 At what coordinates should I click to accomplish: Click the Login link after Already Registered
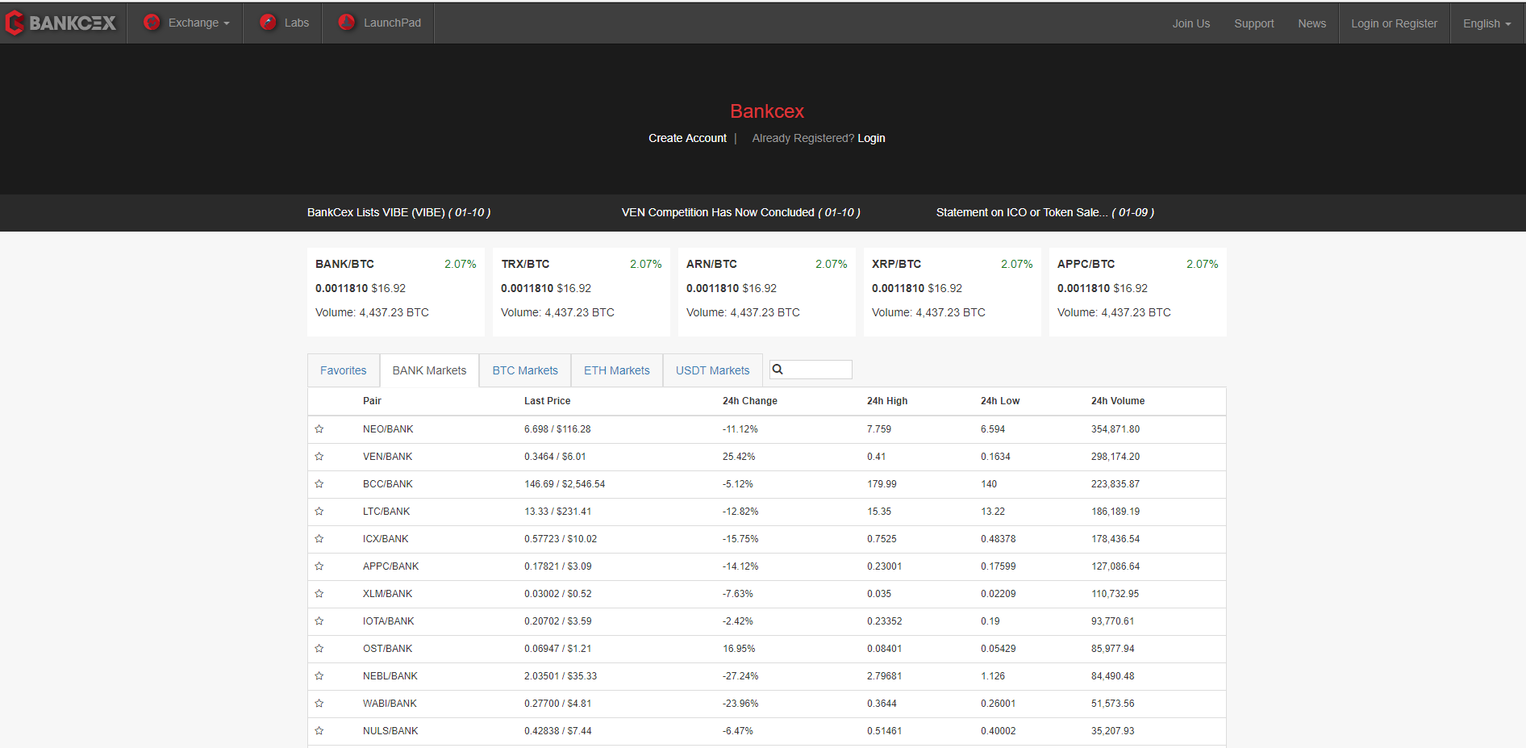pyautogui.click(x=871, y=138)
